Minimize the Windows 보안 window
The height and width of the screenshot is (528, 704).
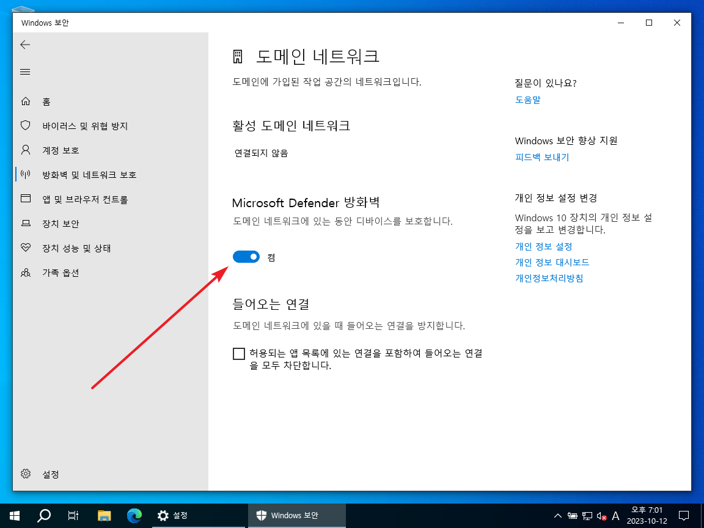(x=621, y=23)
